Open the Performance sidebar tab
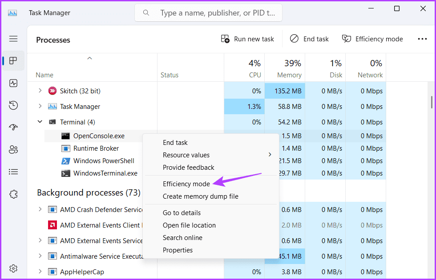The image size is (436, 280). point(13,83)
